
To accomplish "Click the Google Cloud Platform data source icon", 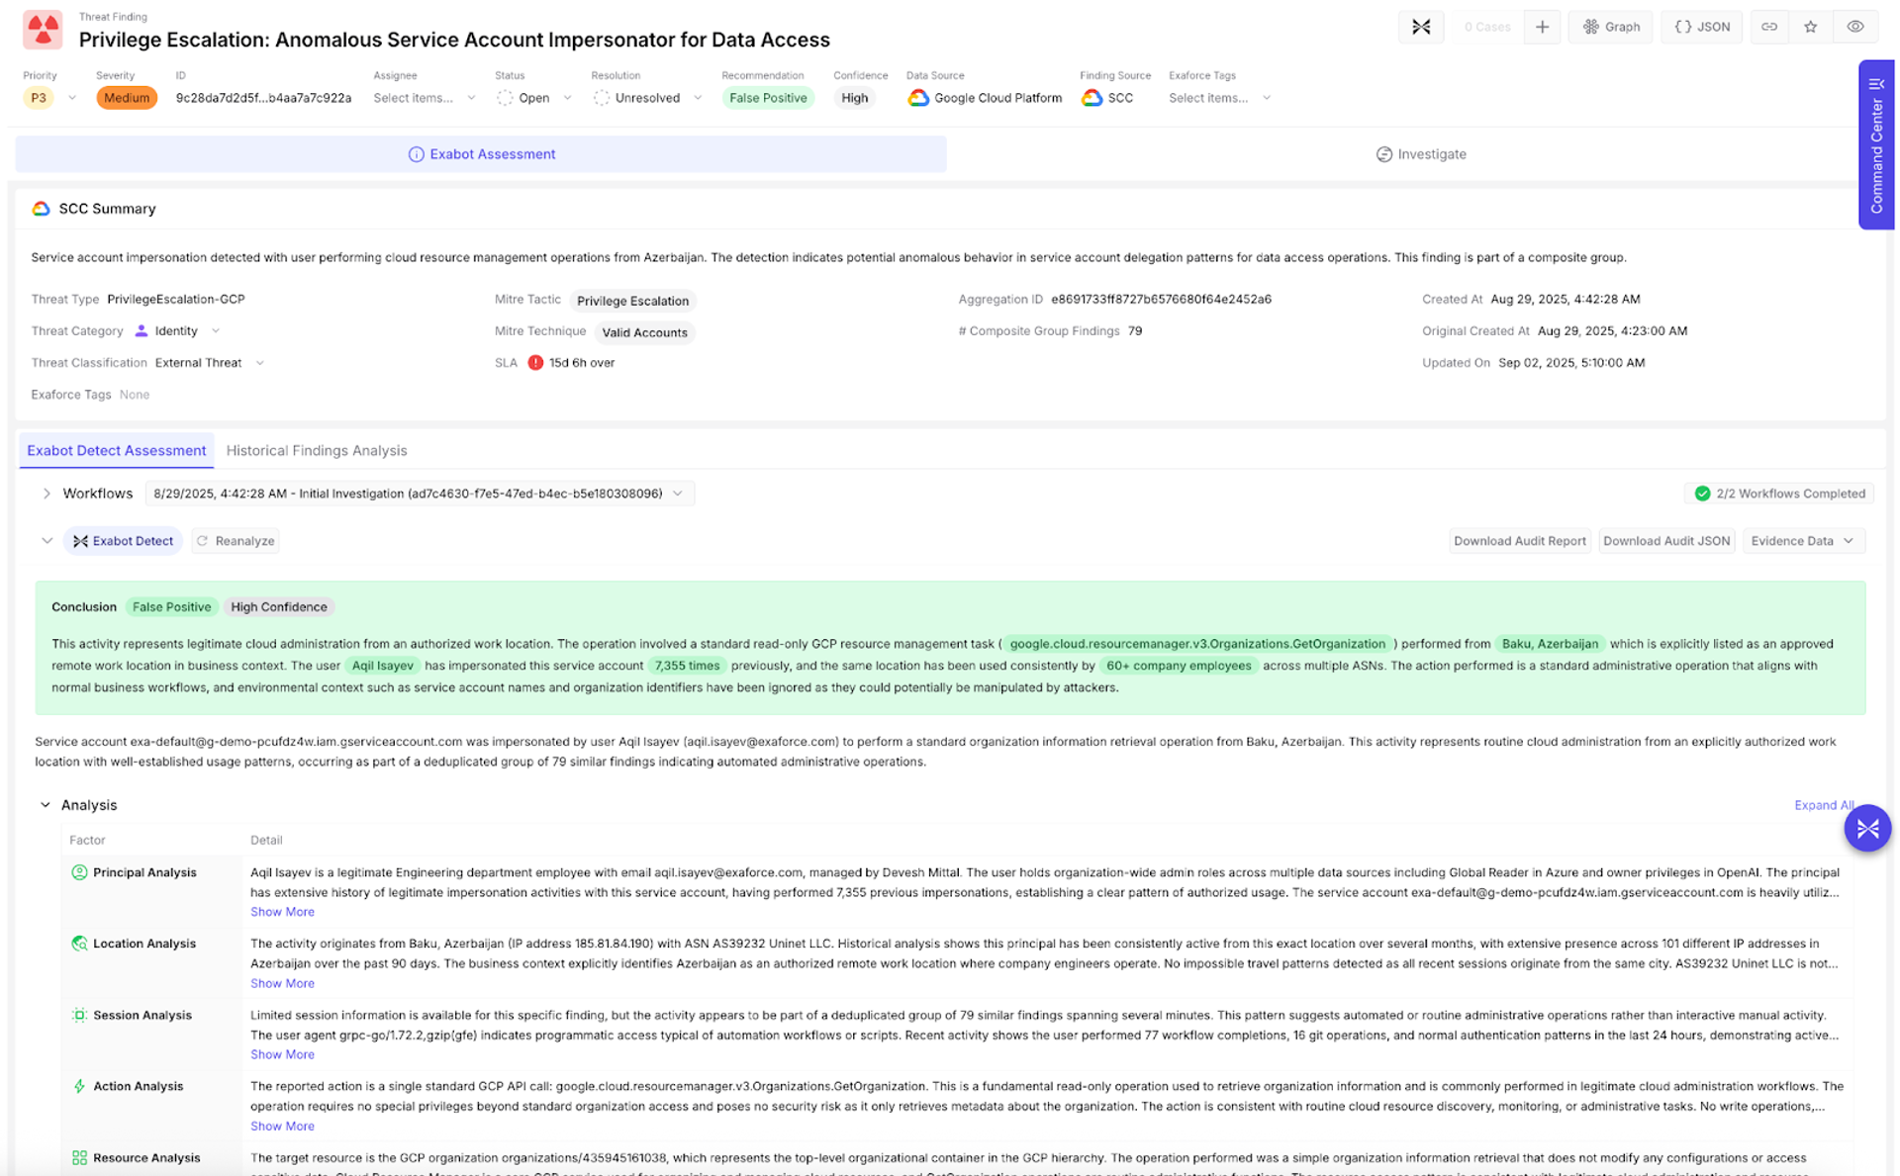I will pos(918,98).
